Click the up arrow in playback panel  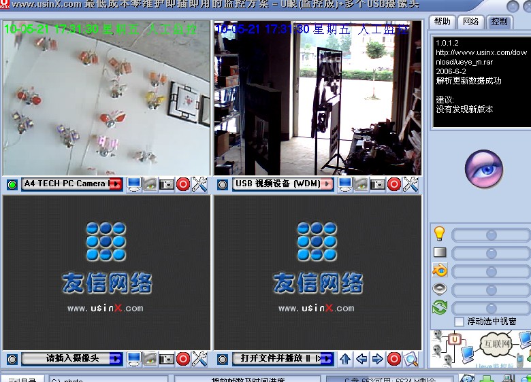pyautogui.click(x=345, y=358)
